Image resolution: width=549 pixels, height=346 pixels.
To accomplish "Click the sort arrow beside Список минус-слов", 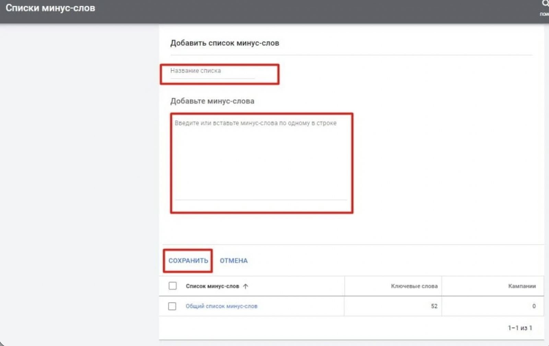I will click(245, 286).
